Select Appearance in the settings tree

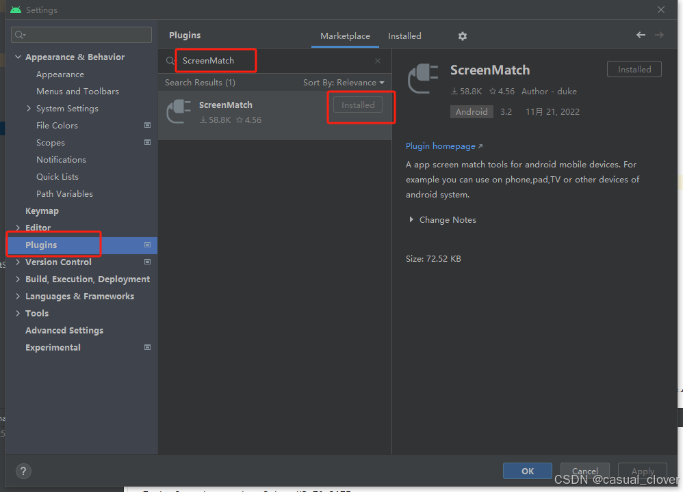[x=60, y=74]
